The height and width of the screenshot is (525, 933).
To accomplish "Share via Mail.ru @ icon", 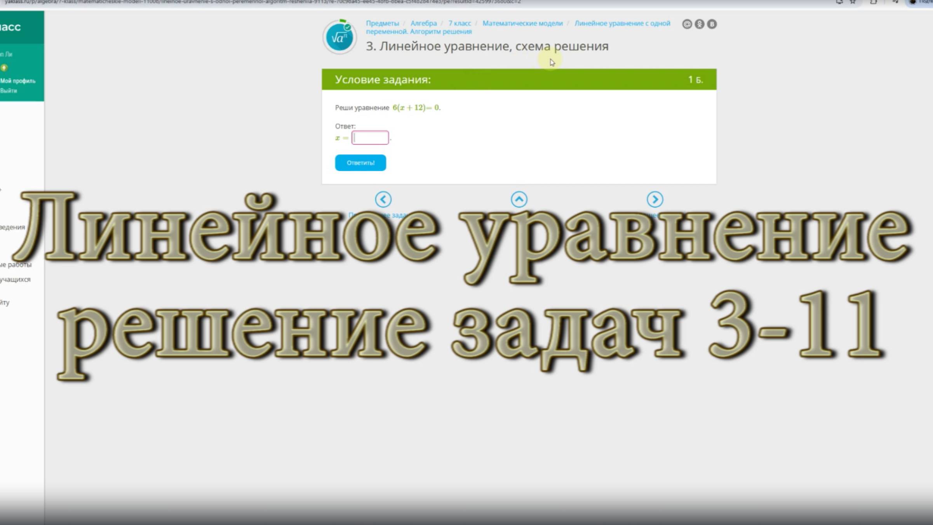I will pyautogui.click(x=687, y=24).
